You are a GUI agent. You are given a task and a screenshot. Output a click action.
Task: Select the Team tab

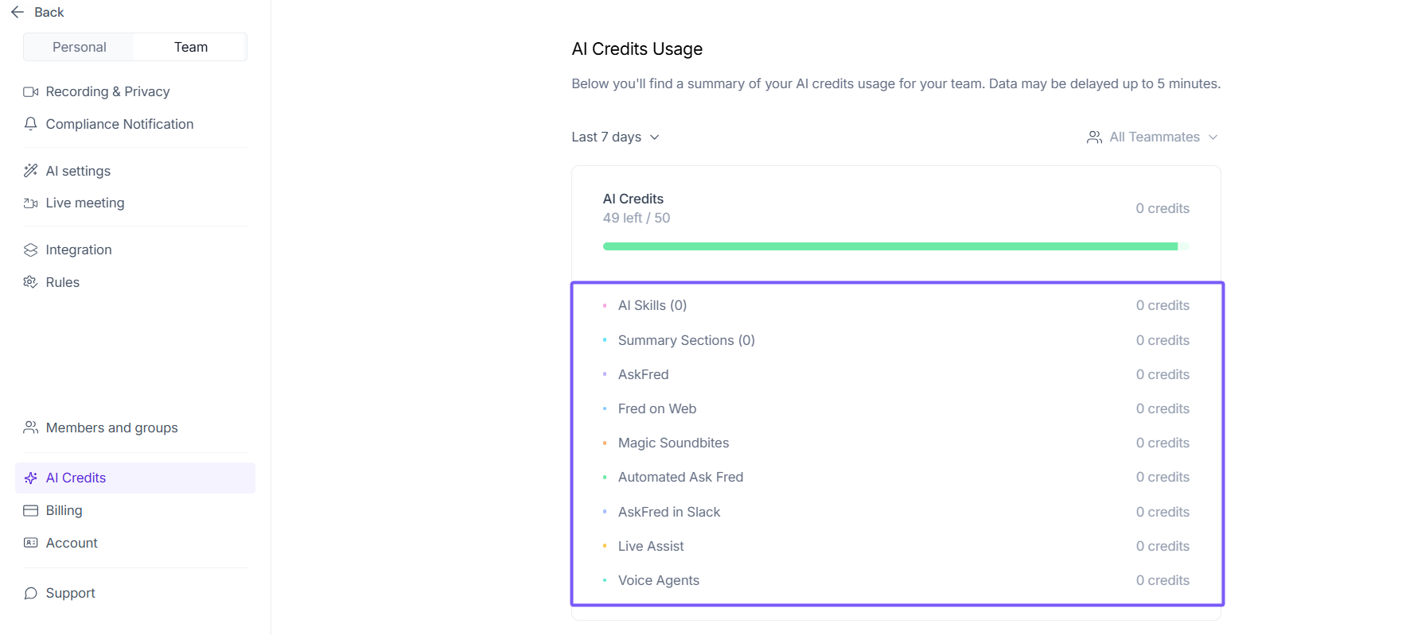tap(191, 48)
